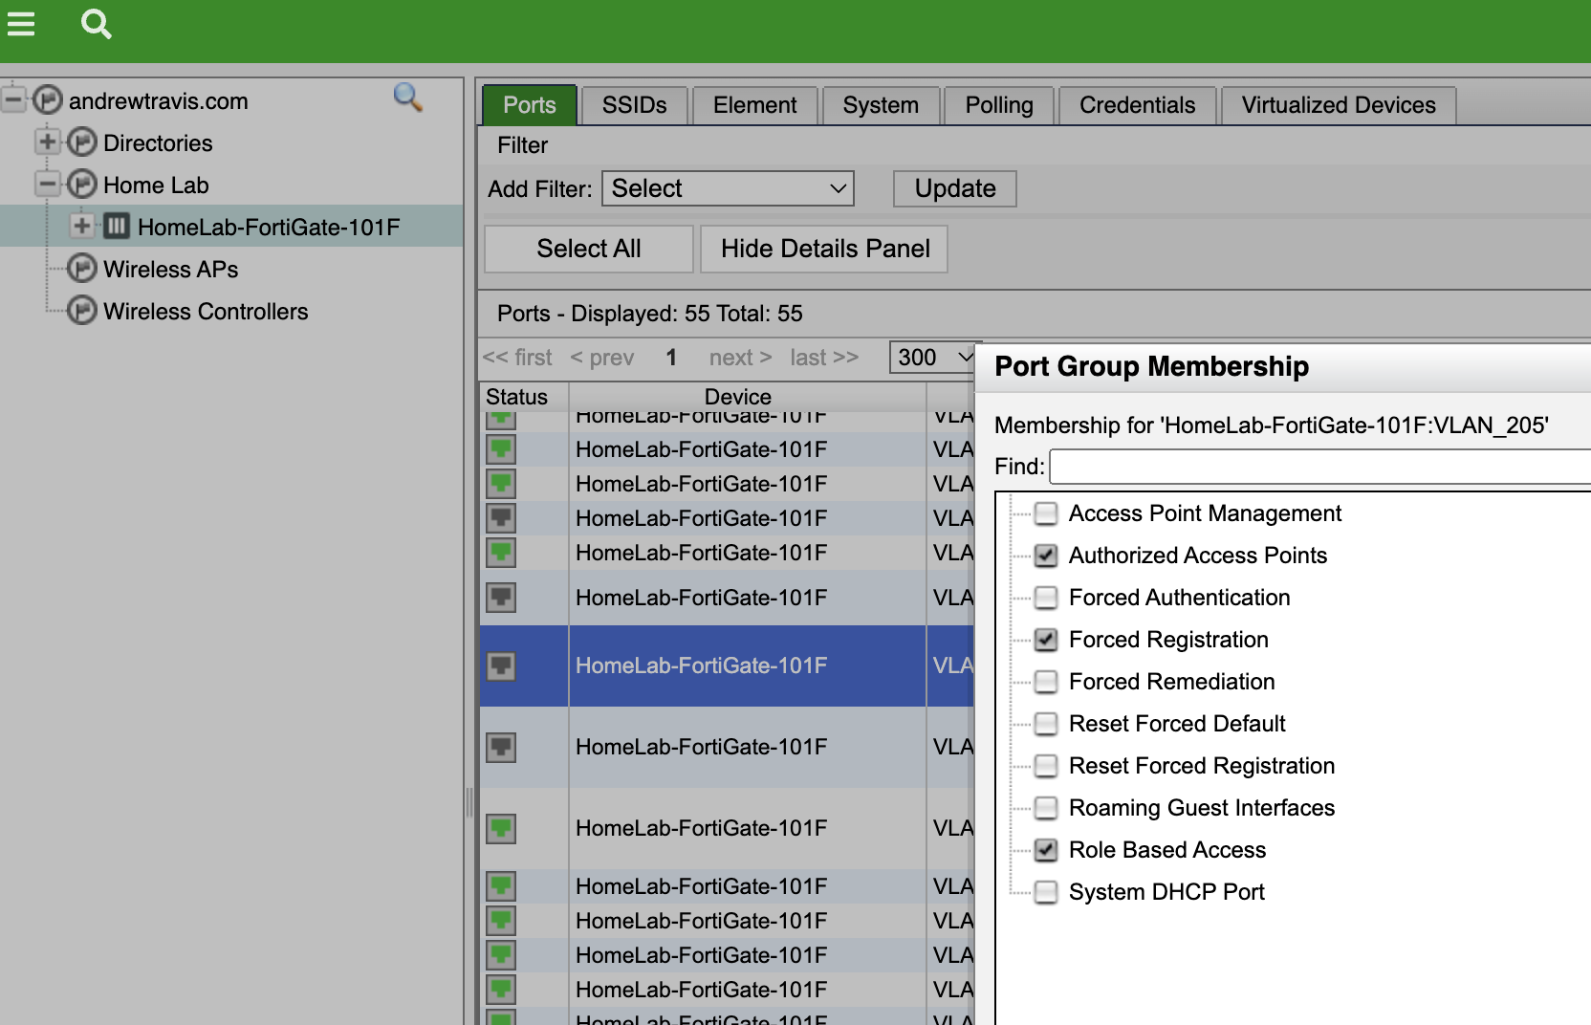Image resolution: width=1591 pixels, height=1025 pixels.
Task: Check Forced Authentication group
Action: point(1046,598)
